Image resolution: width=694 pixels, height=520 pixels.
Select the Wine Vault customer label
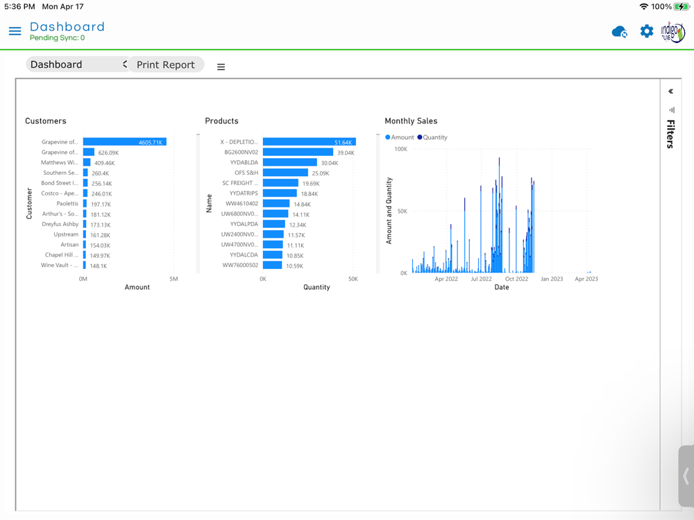click(59, 265)
